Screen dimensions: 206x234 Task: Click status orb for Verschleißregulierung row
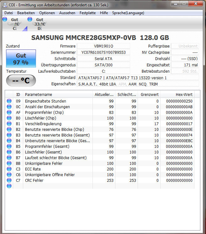(x=9, y=124)
